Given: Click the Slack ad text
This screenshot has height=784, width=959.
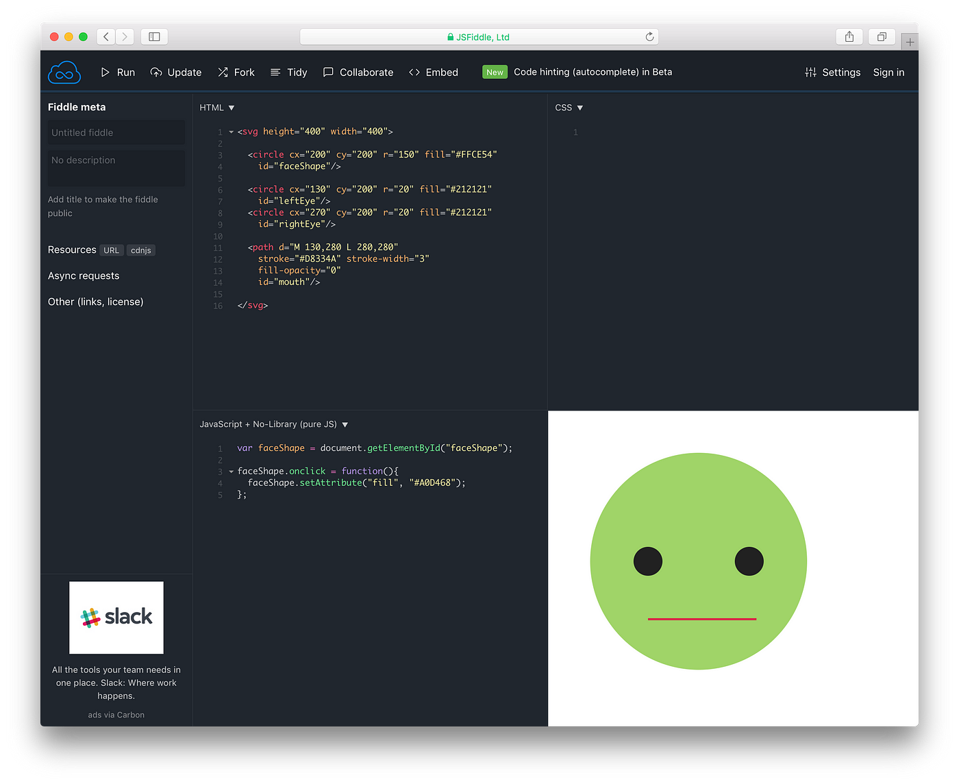Looking at the screenshot, I should pos(116,683).
